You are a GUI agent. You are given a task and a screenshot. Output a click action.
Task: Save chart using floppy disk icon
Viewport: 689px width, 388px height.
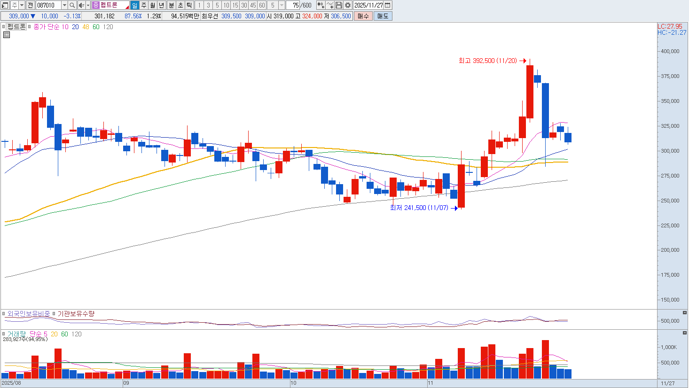click(x=339, y=5)
